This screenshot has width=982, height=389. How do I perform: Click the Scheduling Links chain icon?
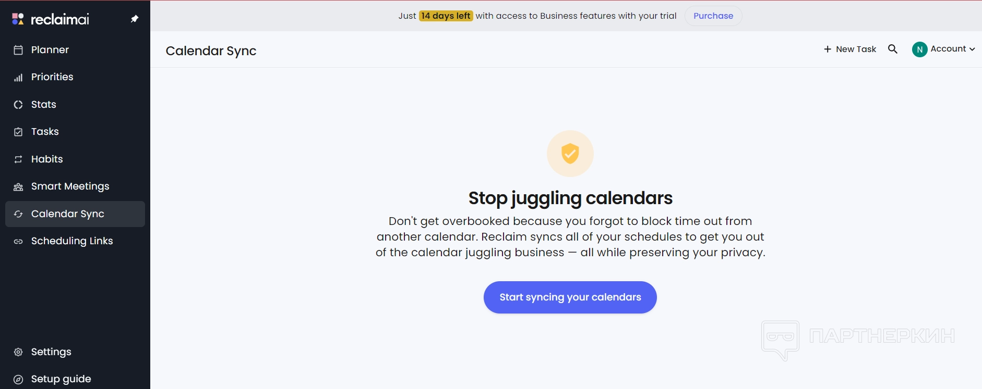point(18,241)
